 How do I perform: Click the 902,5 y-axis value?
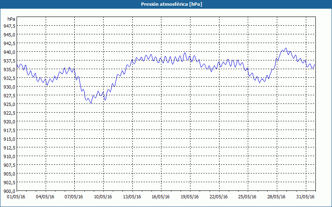tap(9, 182)
